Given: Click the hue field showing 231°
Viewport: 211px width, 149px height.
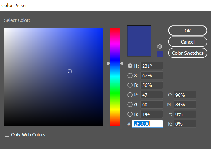Looking at the screenshot, I should [x=152, y=66].
